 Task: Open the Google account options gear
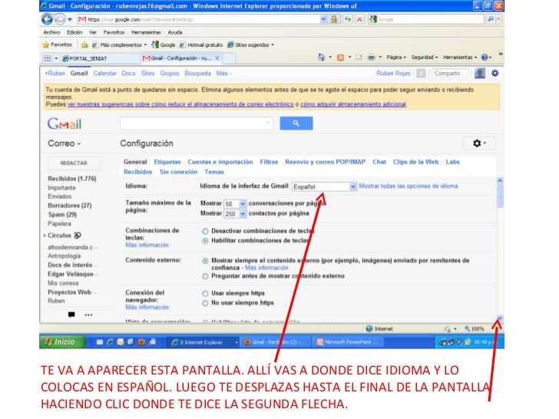pyautogui.click(x=495, y=73)
